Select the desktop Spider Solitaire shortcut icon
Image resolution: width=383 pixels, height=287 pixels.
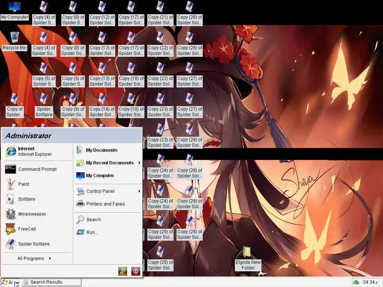[44, 105]
